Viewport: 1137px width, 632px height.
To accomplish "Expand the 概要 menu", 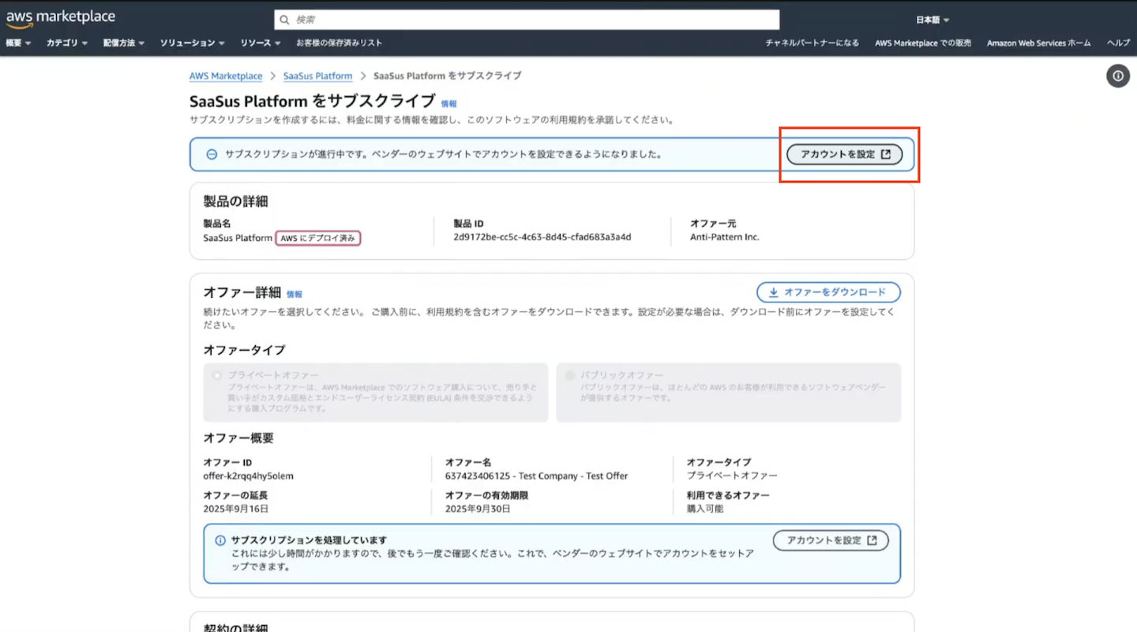I will click(x=18, y=43).
